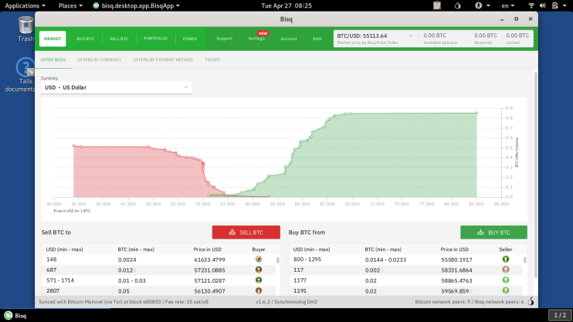The height and width of the screenshot is (322, 573).
Task: Open the Funds tab
Action: (190, 39)
